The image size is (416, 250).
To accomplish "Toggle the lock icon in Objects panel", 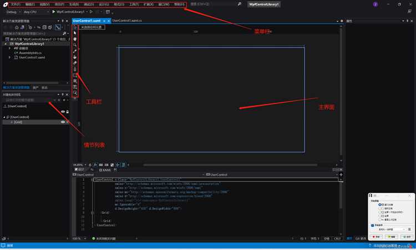I will point(67,111).
